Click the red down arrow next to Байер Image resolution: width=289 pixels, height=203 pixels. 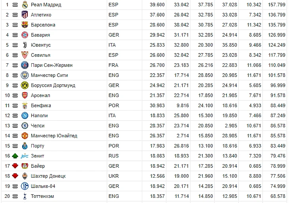tap(15, 166)
